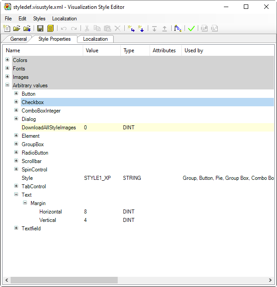The height and width of the screenshot is (287, 277).
Task: Click the rename 'abc' toolbar icon
Action: (178, 28)
